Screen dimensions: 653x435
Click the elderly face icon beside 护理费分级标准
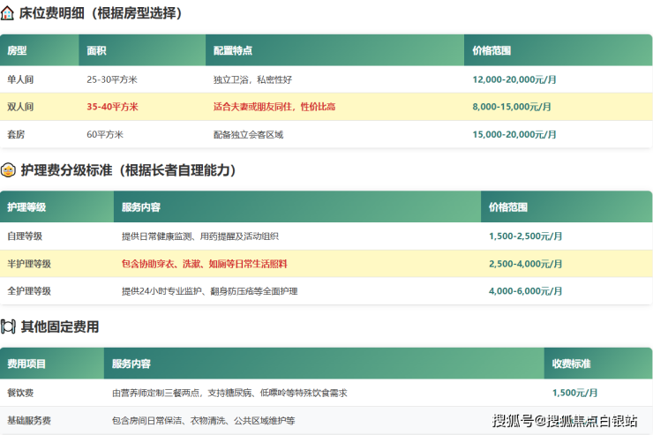pyautogui.click(x=8, y=170)
